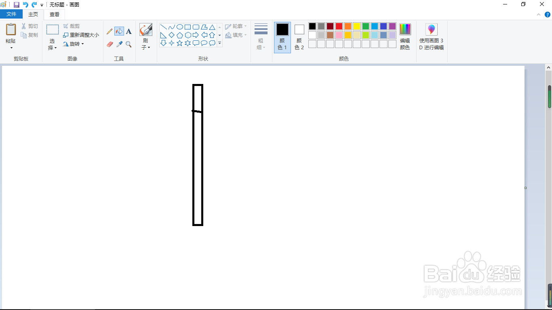Click Edit colors (编辑颜色) button
Image resolution: width=552 pixels, height=310 pixels.
click(x=405, y=37)
